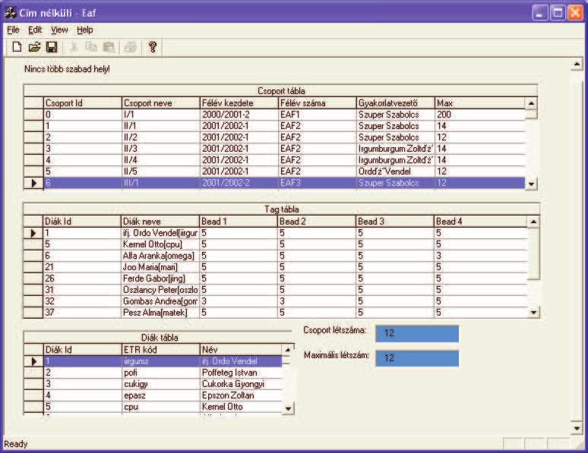Click the Save floppy disk icon
This screenshot has height=453, width=588.
pos(52,47)
